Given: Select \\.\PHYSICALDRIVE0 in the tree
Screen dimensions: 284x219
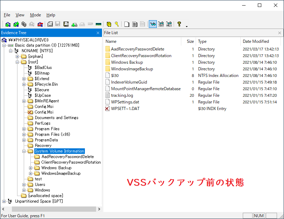Looking at the screenshot, I should [x=28, y=40].
